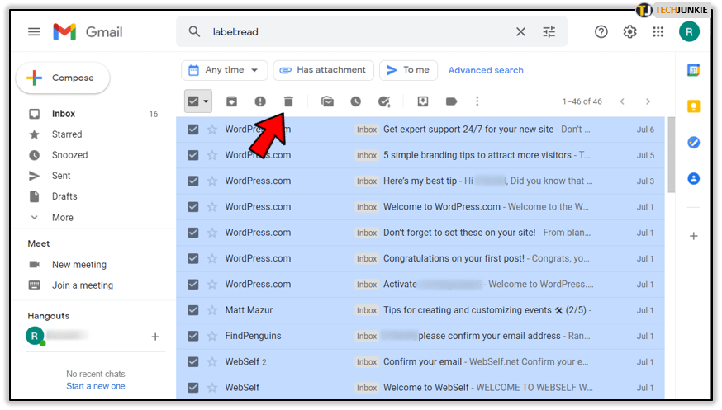722x410 pixels.
Task: Open Settings gear icon
Action: click(x=629, y=32)
